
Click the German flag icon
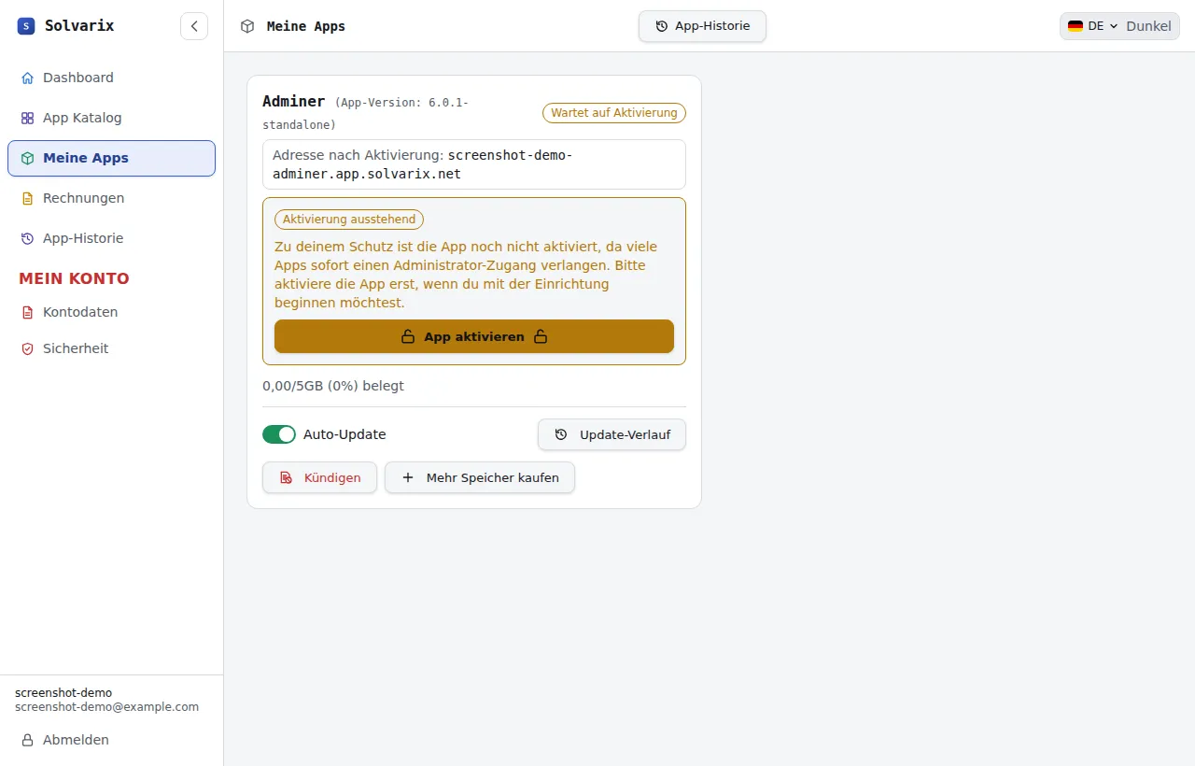click(1075, 26)
